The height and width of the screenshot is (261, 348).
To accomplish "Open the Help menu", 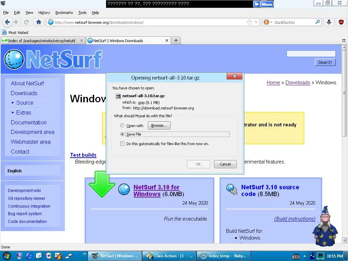I will point(95,13).
